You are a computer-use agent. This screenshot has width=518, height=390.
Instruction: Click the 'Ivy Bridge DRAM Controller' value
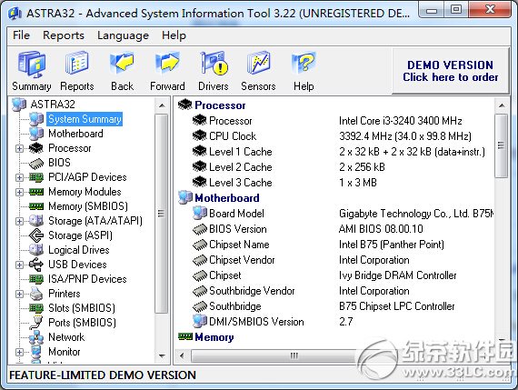398,275
